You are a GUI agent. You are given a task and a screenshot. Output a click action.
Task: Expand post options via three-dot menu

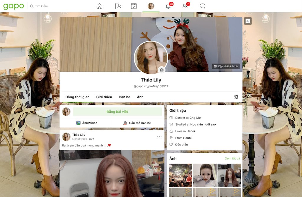pos(159,136)
